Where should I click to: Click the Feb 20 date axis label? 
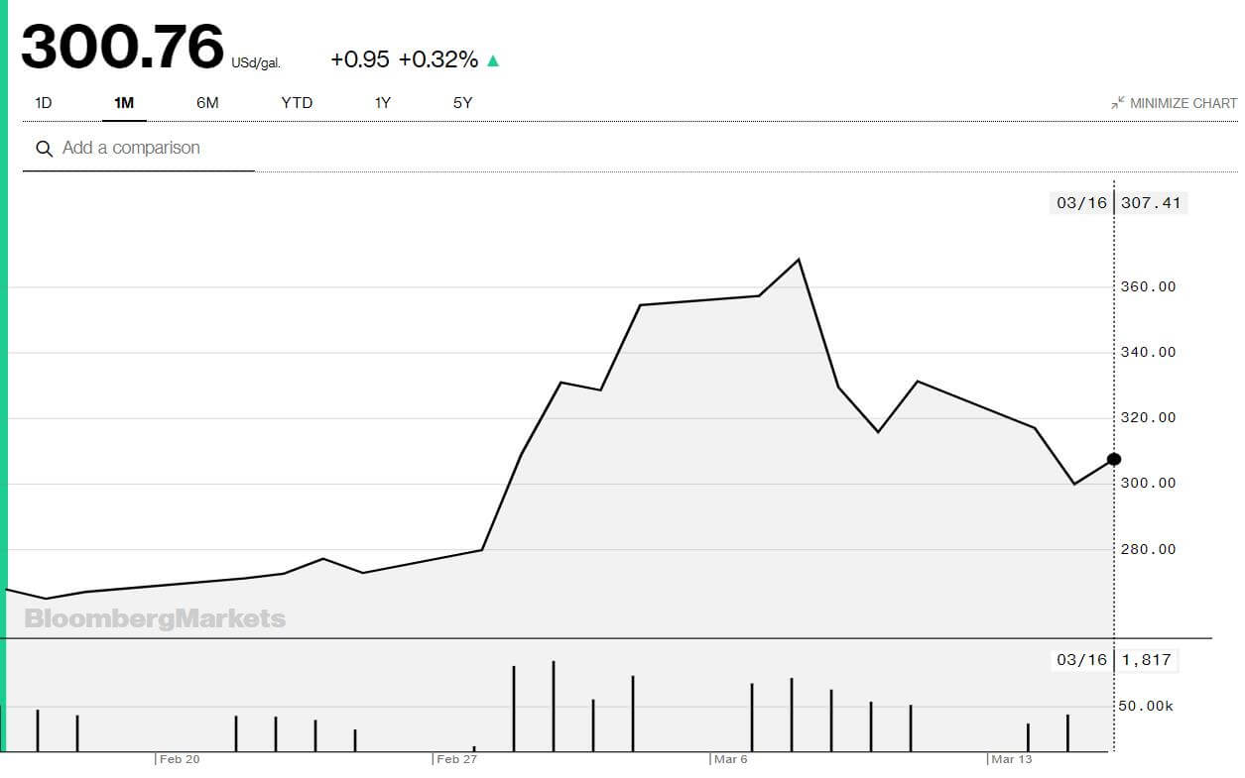180,759
